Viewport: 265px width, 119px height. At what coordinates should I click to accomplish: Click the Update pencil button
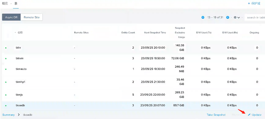255,115
